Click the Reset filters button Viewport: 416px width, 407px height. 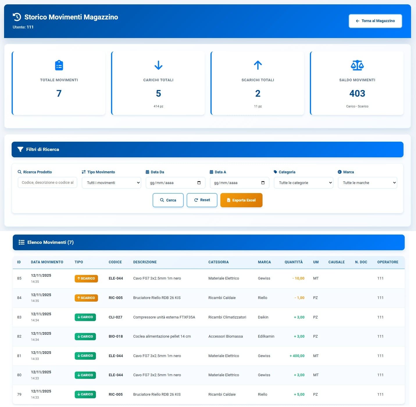[202, 200]
